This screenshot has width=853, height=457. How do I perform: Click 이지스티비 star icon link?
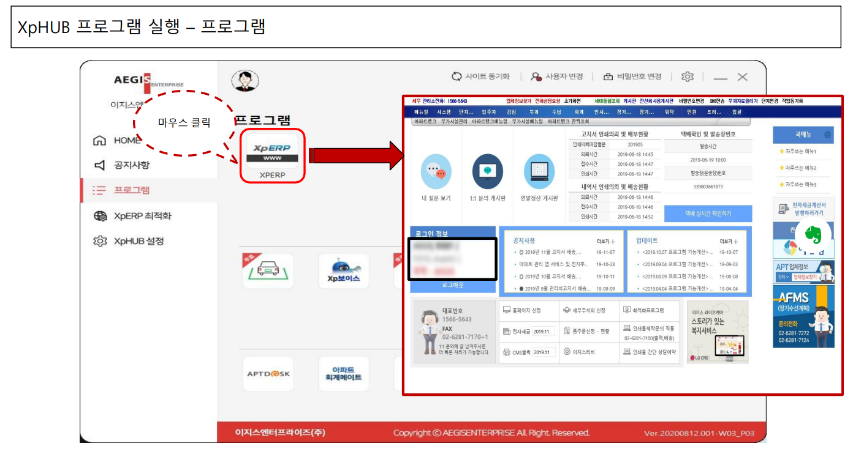point(579,352)
